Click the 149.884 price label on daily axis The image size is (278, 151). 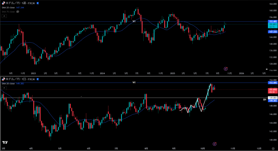(272, 98)
